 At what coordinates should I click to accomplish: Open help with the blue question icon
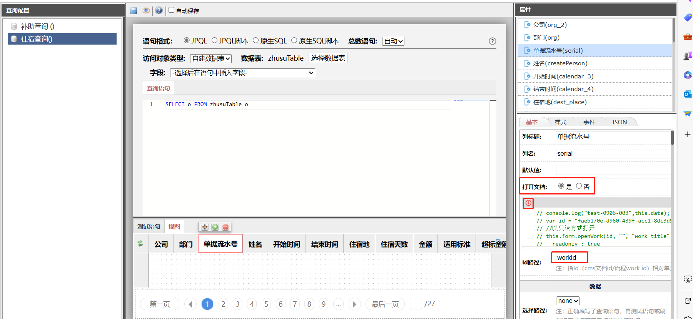159,11
